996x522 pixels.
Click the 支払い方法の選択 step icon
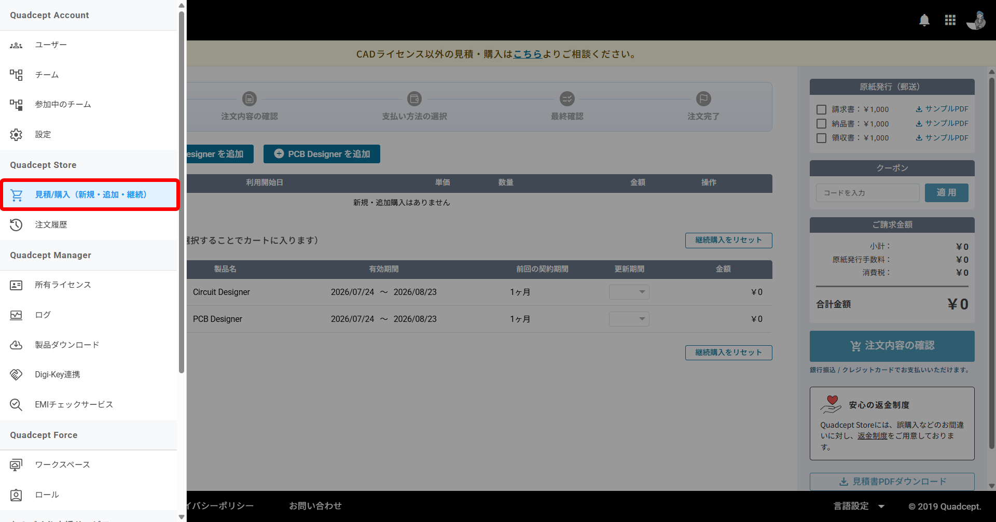tap(414, 98)
